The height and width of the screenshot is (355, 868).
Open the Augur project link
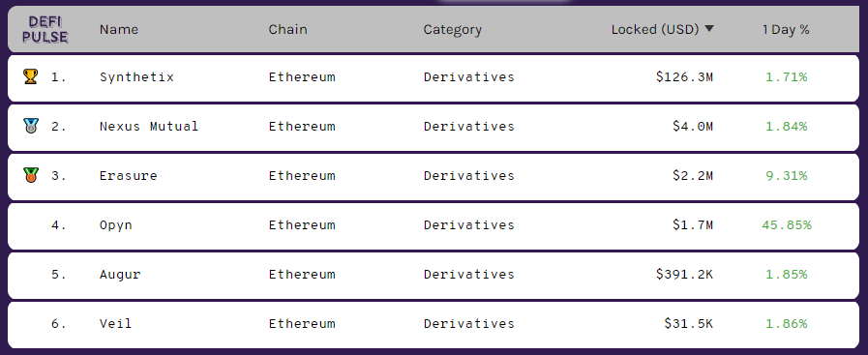pos(120,275)
